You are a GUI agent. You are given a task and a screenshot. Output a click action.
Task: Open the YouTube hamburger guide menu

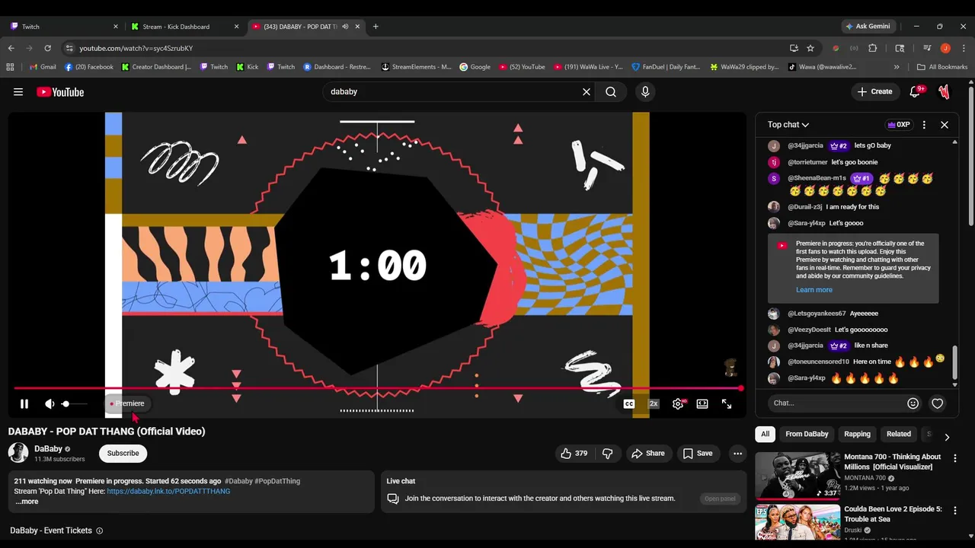tap(18, 92)
